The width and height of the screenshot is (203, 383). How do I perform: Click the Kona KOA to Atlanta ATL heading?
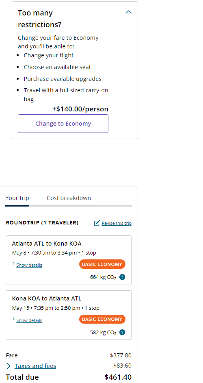(47, 298)
